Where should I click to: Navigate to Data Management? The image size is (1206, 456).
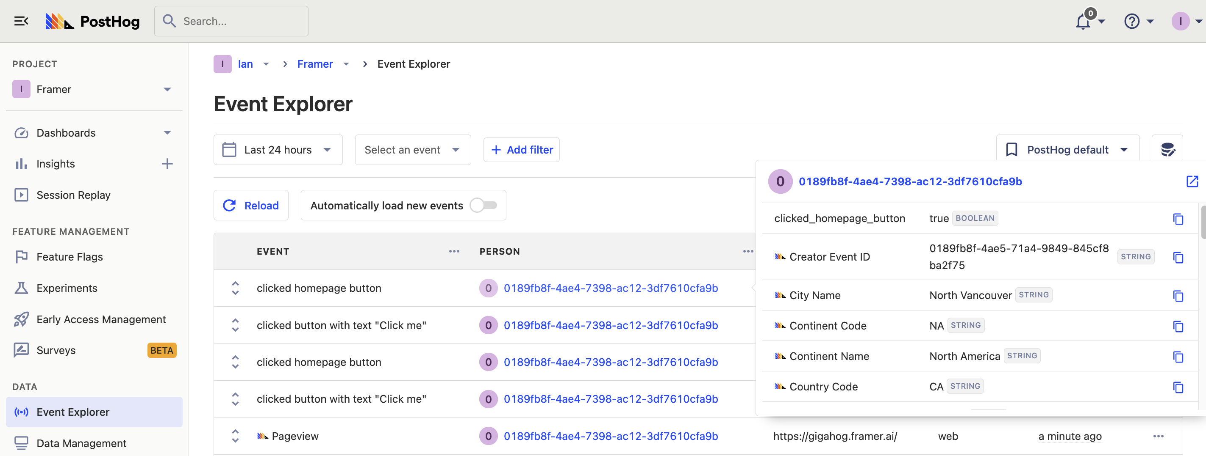(x=81, y=443)
